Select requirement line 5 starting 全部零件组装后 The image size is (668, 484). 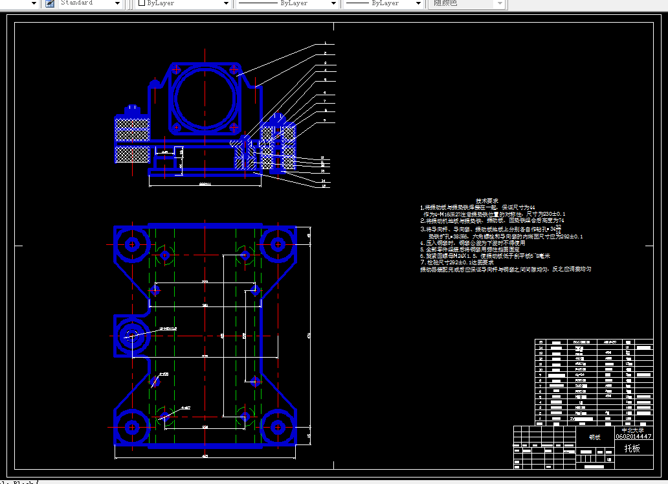470,249
